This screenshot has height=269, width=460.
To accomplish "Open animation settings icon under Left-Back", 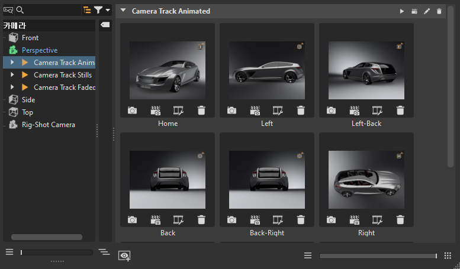I will pos(377,111).
